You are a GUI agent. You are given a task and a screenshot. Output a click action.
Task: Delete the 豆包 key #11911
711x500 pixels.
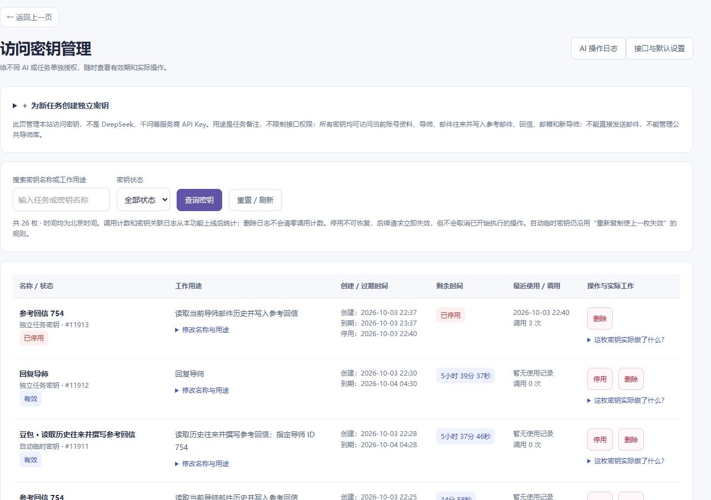(631, 439)
